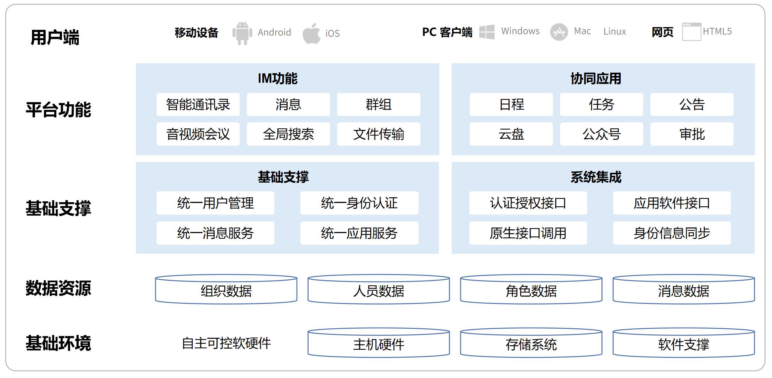
Task: Click the 协同应用 section heading
Action: coord(596,78)
